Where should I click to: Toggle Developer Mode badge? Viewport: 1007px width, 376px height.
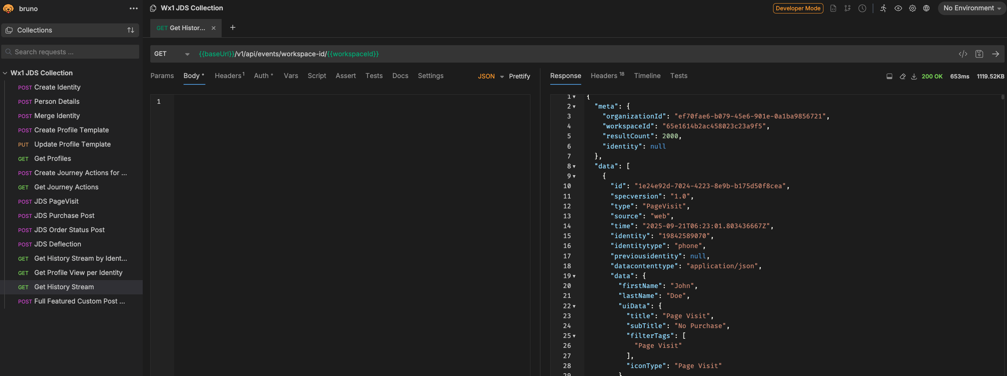(x=798, y=8)
